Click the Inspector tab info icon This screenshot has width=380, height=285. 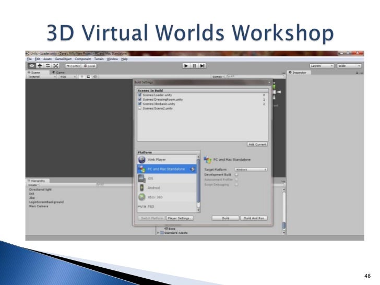pyautogui.click(x=290, y=72)
